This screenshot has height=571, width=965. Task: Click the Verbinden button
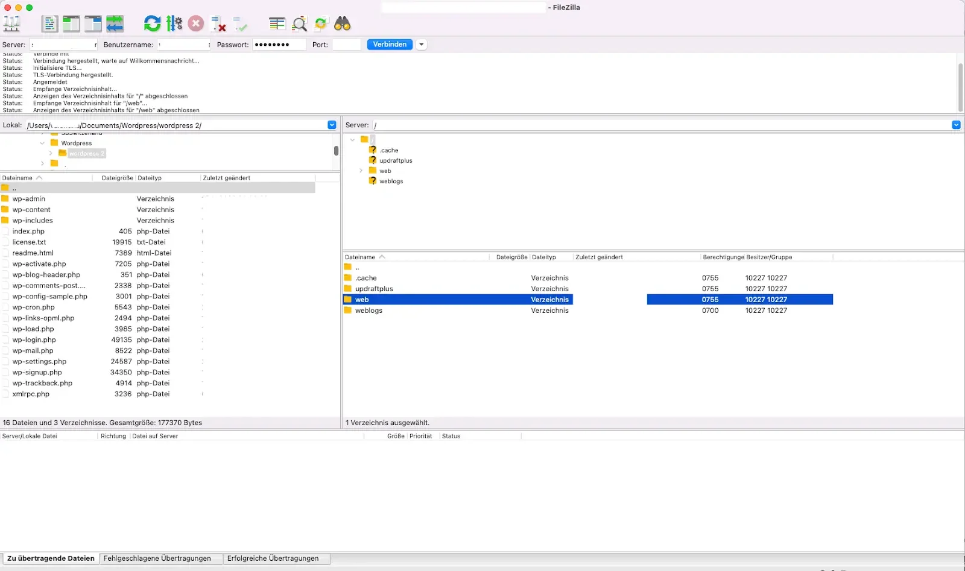coord(390,45)
